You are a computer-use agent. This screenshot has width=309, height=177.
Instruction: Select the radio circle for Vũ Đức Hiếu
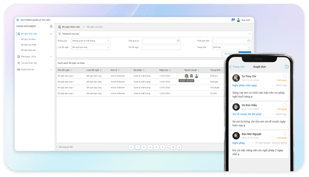click(284, 105)
